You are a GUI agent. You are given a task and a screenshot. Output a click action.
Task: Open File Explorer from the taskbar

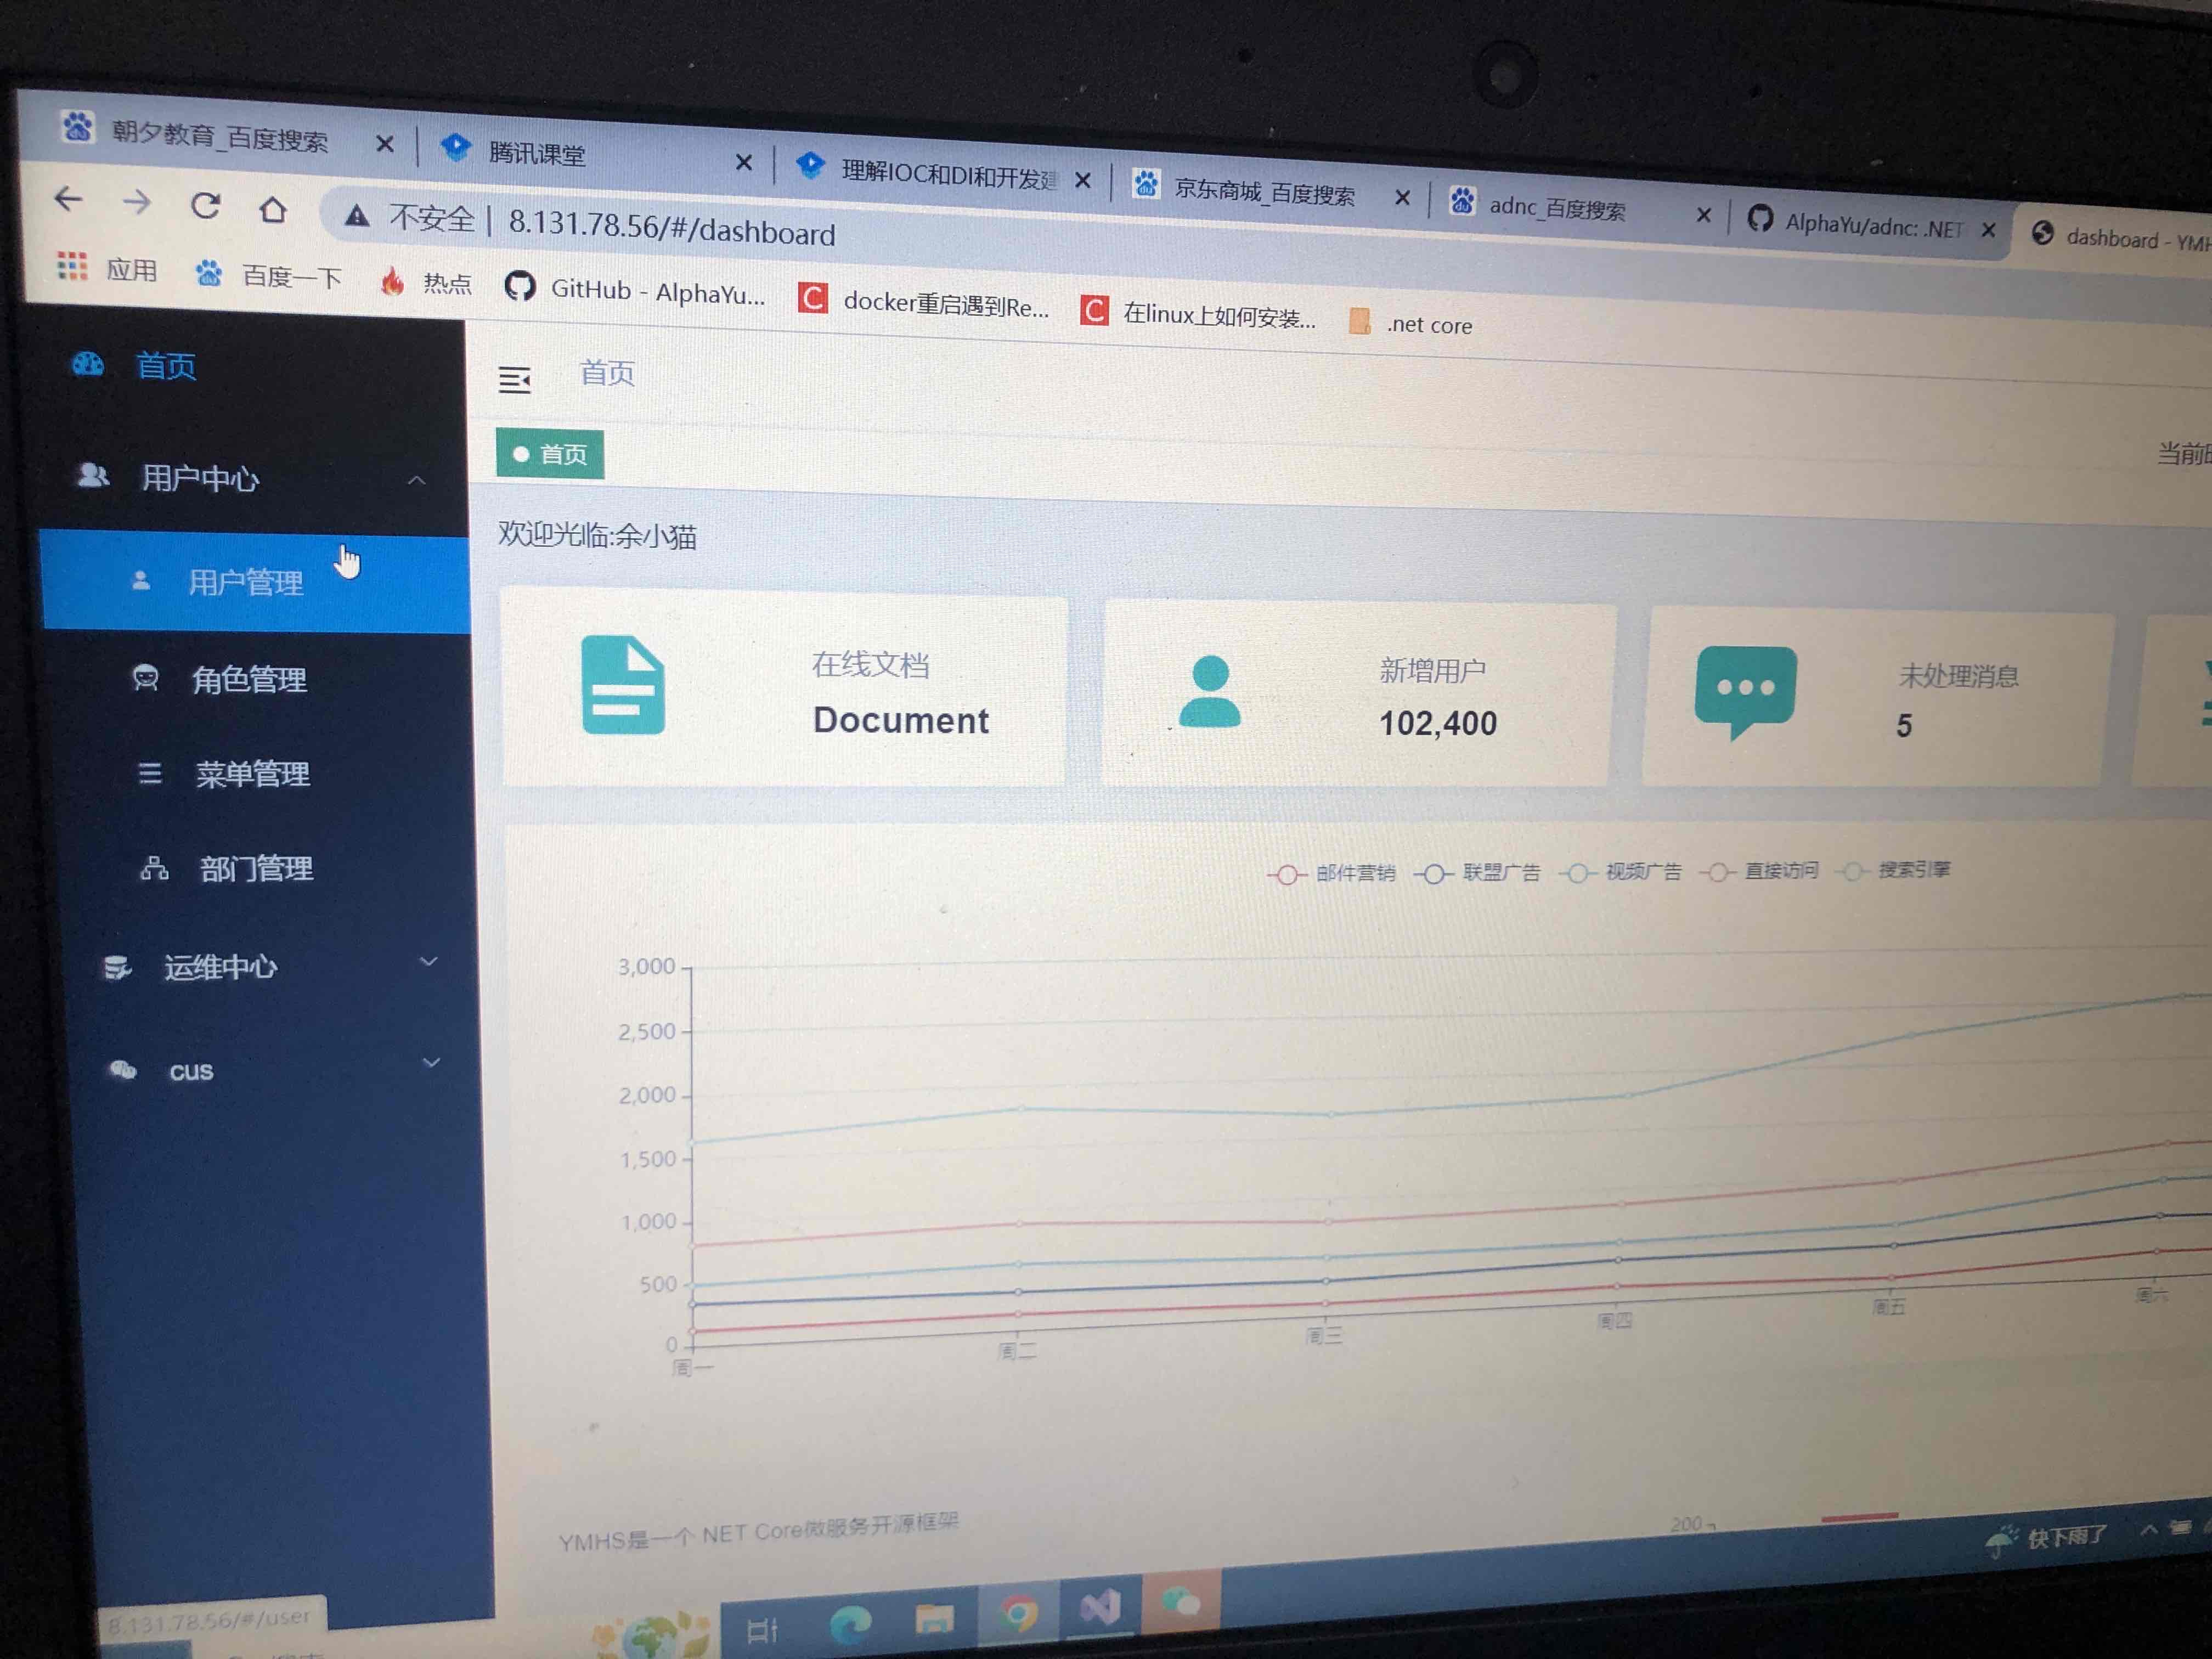(934, 1618)
